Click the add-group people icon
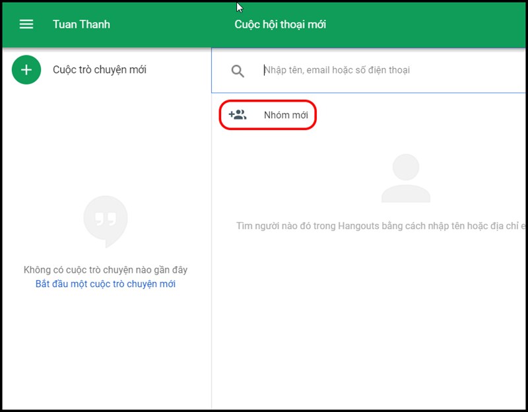Image resolution: width=528 pixels, height=412 pixels. pyautogui.click(x=238, y=114)
